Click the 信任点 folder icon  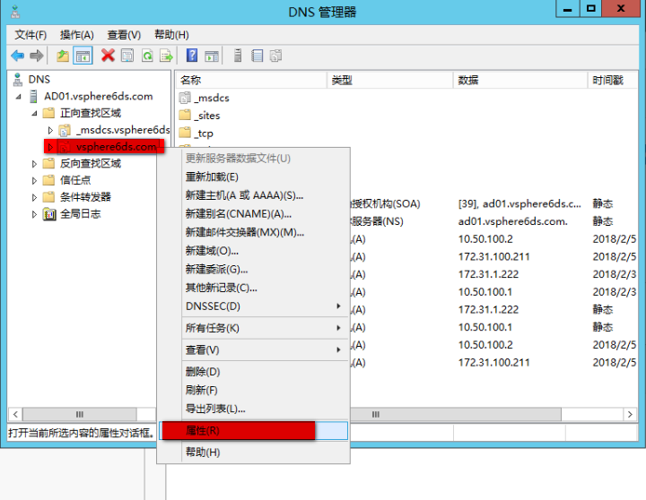click(48, 180)
